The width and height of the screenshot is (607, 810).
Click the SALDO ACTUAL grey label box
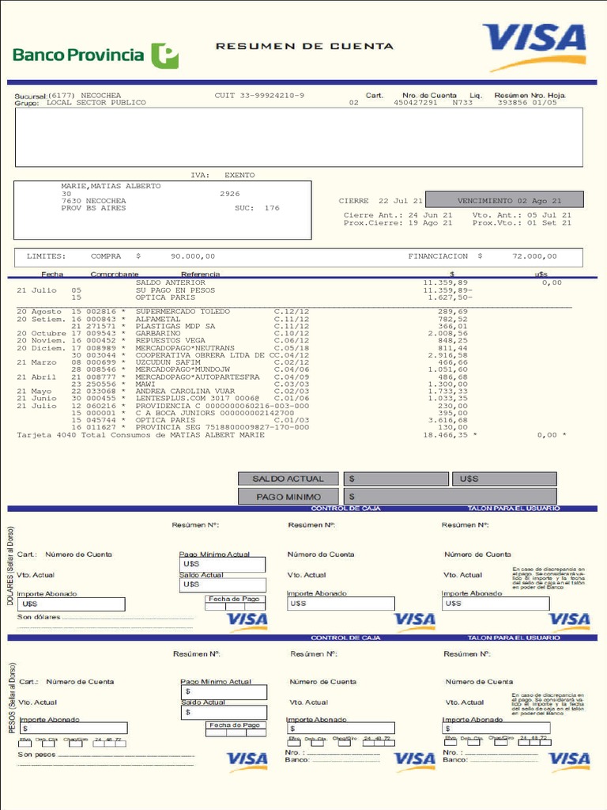point(288,479)
